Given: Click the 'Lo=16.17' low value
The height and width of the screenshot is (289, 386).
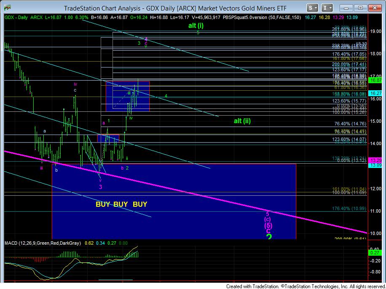Looking at the screenshot, I should pyautogui.click(x=180, y=17).
